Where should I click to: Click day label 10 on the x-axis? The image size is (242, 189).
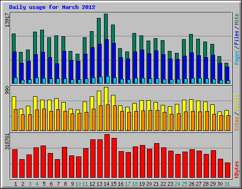coord(78,184)
